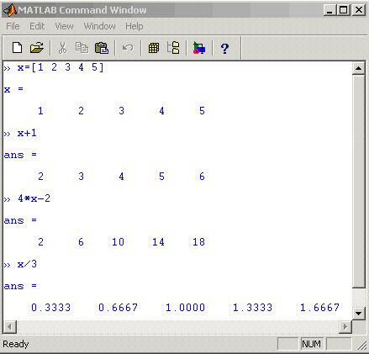The width and height of the screenshot is (369, 354).
Task: Open the File menu
Action: tap(13, 26)
